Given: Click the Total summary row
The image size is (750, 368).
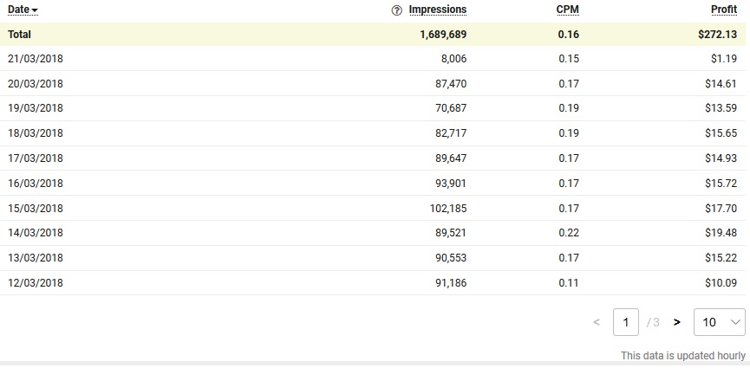Looking at the screenshot, I should coord(19,35).
